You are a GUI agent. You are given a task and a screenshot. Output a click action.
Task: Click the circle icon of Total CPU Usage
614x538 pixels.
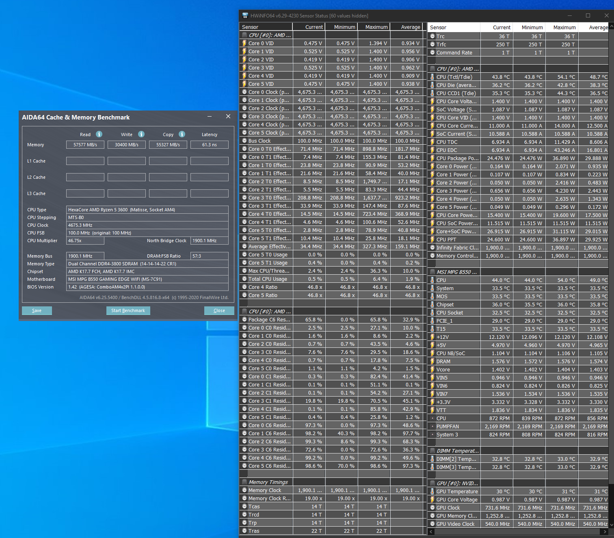(244, 279)
